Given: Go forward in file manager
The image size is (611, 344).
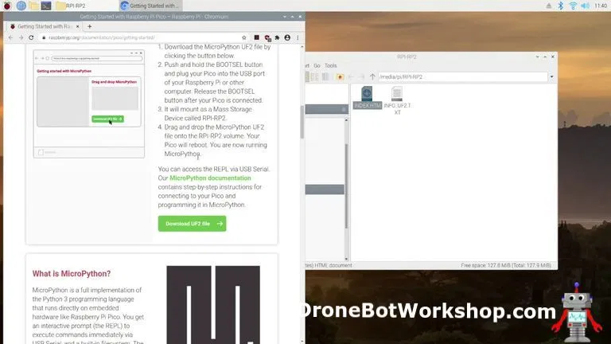Looking at the screenshot, I should coord(362,76).
